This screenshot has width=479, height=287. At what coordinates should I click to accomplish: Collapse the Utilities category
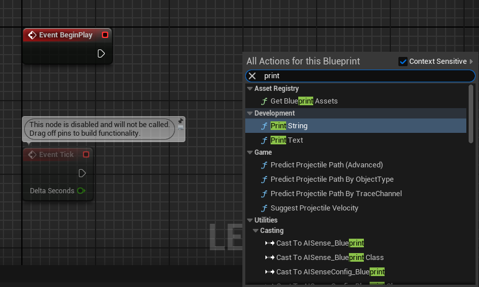(250, 220)
